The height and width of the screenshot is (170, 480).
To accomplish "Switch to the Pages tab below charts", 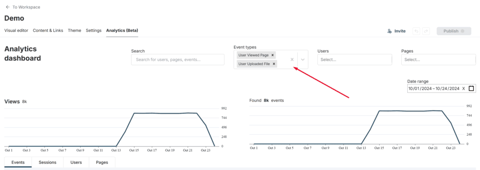I will pyautogui.click(x=102, y=162).
